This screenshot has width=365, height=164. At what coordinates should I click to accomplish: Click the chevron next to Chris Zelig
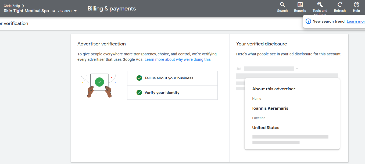click(x=23, y=6)
